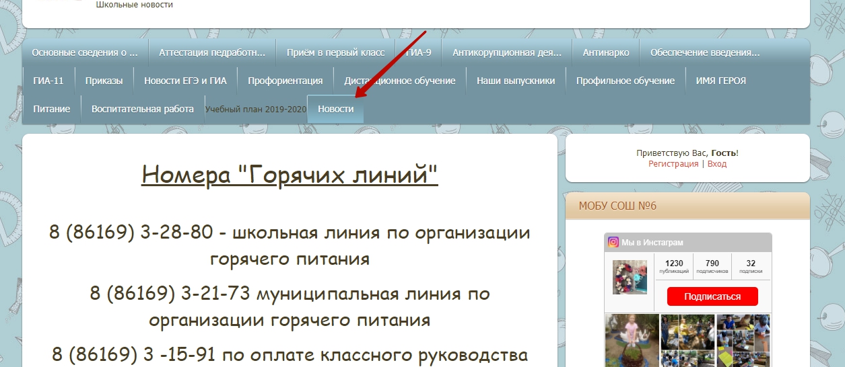Select Аттестация педработников menu item
Screen dimensions: 845x367
[x=212, y=52]
